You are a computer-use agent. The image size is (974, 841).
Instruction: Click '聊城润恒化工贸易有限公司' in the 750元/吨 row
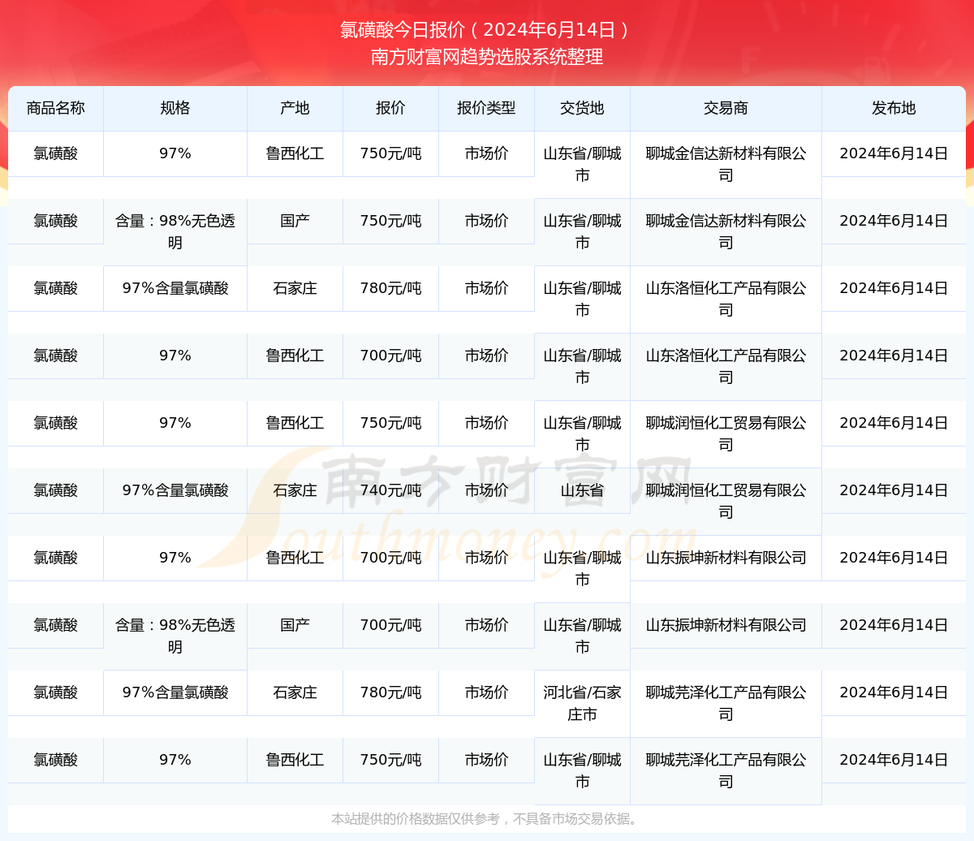coord(726,433)
